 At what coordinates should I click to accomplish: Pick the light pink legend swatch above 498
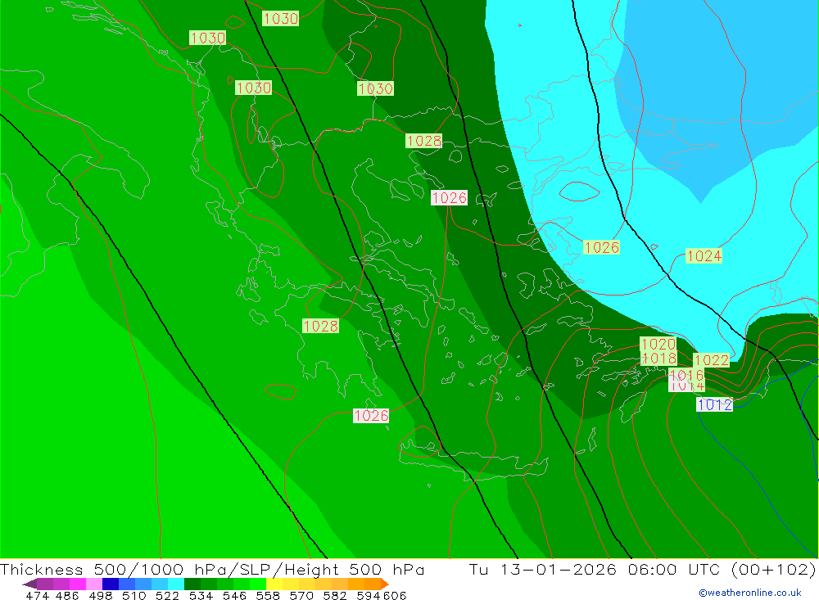93,584
